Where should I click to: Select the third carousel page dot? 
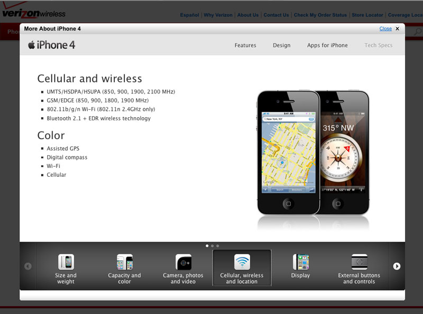[218, 245]
